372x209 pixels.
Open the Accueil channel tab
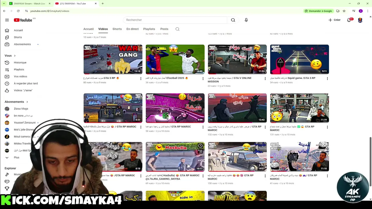[x=88, y=29]
